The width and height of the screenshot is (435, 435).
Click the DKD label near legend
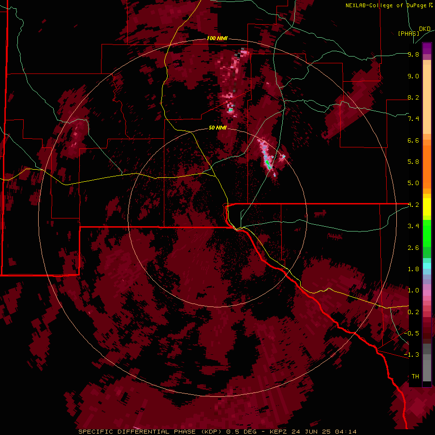click(425, 29)
